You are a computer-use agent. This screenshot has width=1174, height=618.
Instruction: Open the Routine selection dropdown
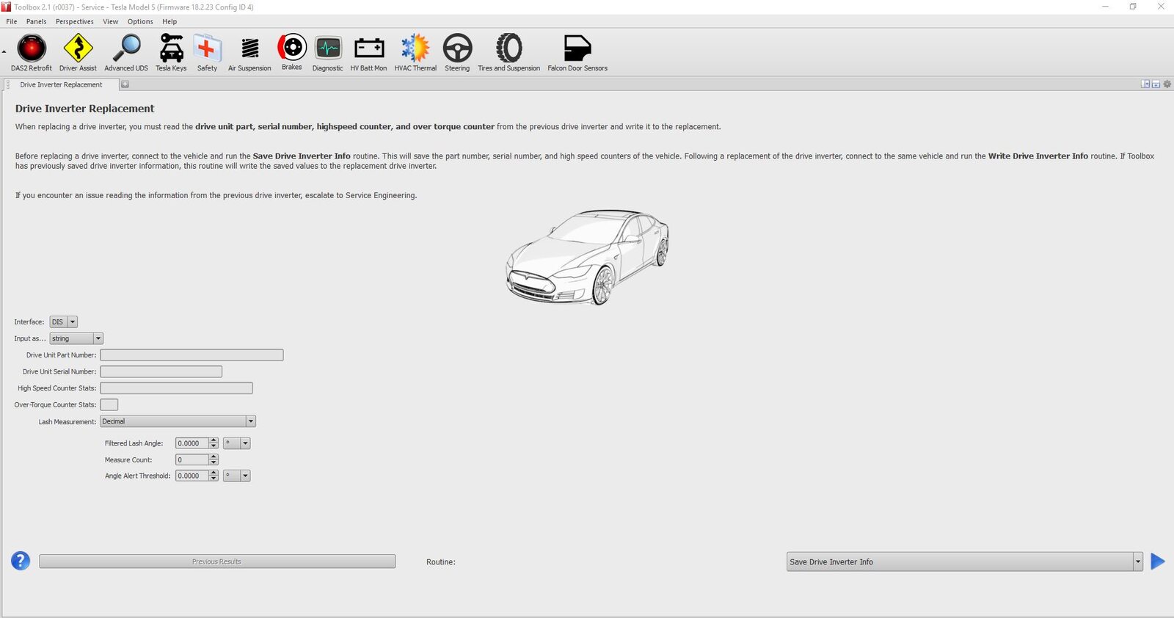click(1138, 562)
